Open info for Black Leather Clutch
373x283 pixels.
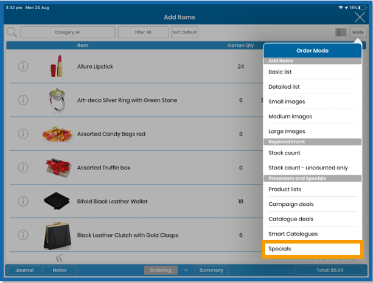tap(23, 235)
